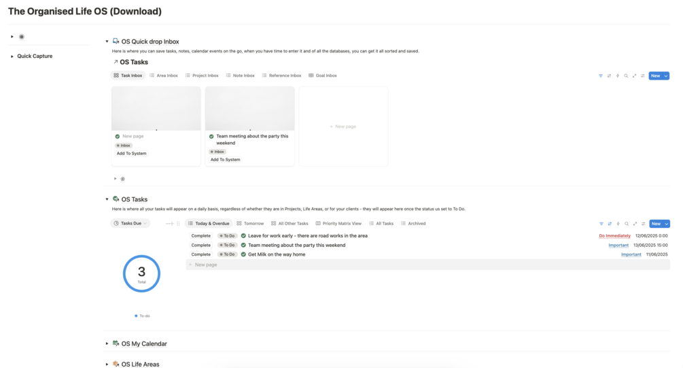Select the Today & Overdue tab
683x368 pixels.
[x=209, y=223]
